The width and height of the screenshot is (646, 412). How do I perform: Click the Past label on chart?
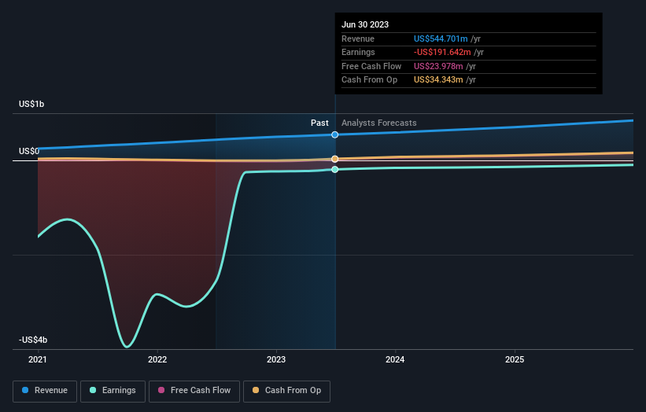pyautogui.click(x=319, y=123)
